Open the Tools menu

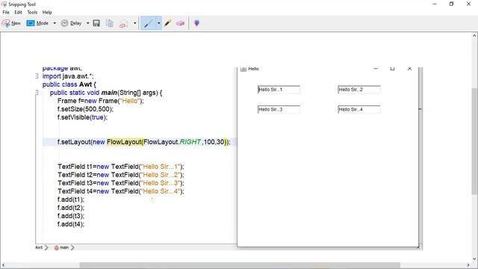coord(32,12)
